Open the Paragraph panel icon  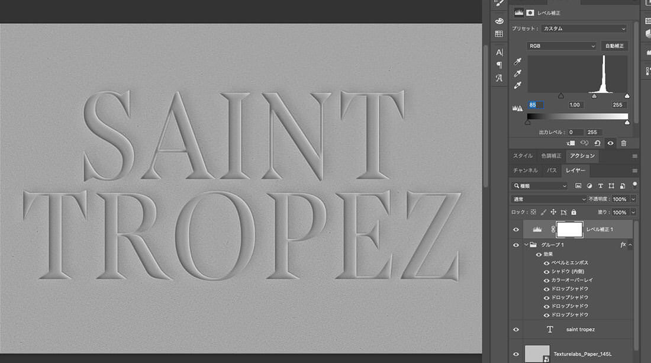(x=499, y=65)
